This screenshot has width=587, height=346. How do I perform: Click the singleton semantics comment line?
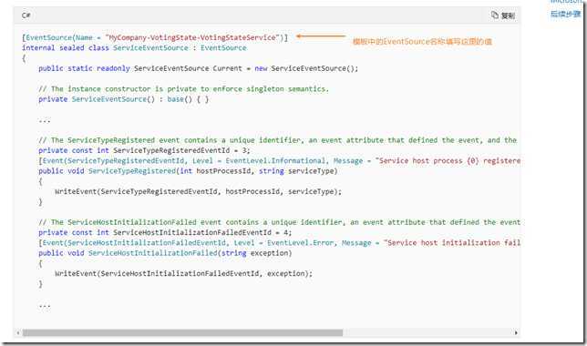183,89
